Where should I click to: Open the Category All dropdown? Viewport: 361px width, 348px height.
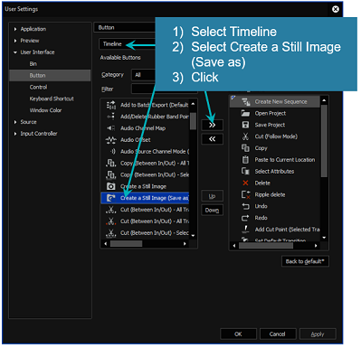tap(143, 75)
